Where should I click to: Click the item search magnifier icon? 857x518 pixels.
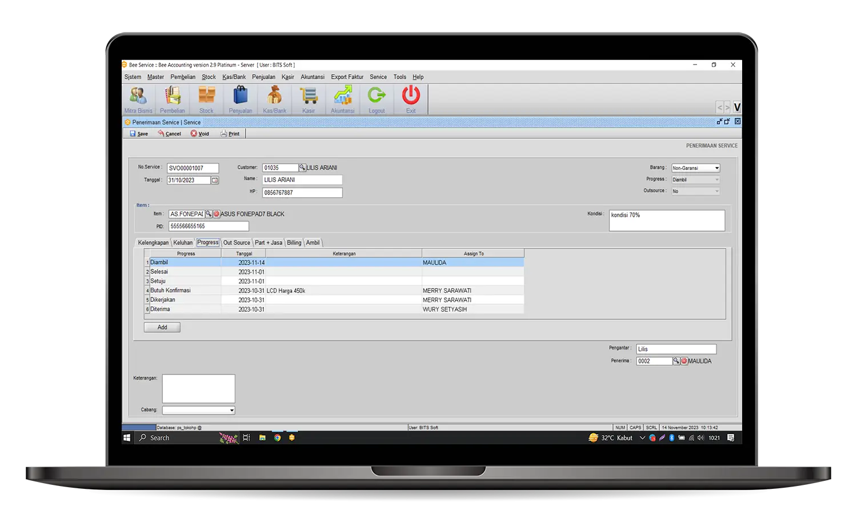(209, 214)
